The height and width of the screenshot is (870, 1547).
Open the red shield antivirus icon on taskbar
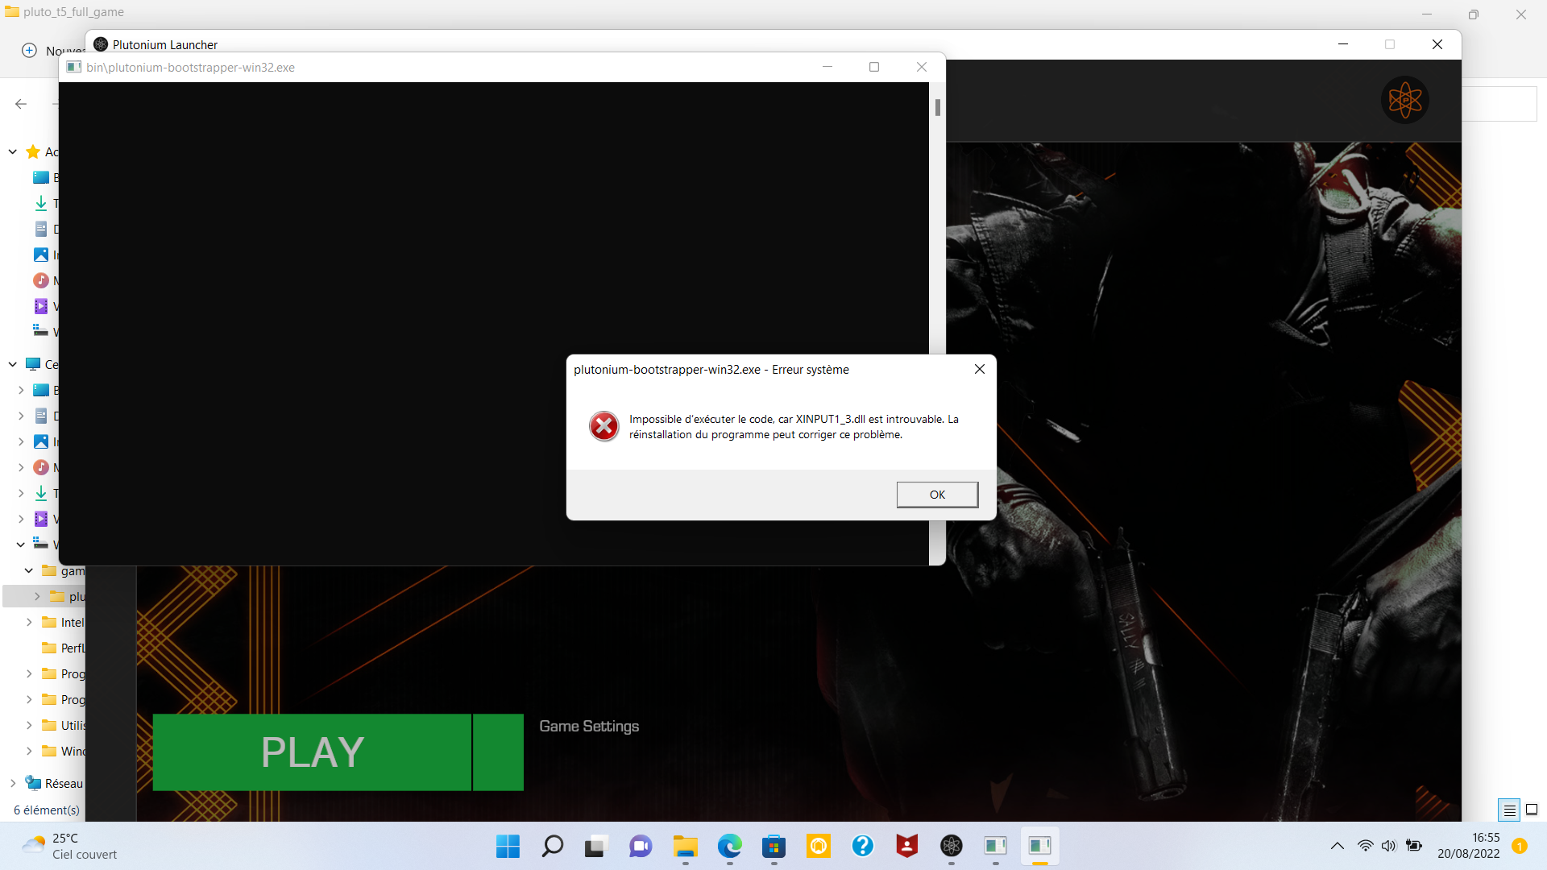907,846
